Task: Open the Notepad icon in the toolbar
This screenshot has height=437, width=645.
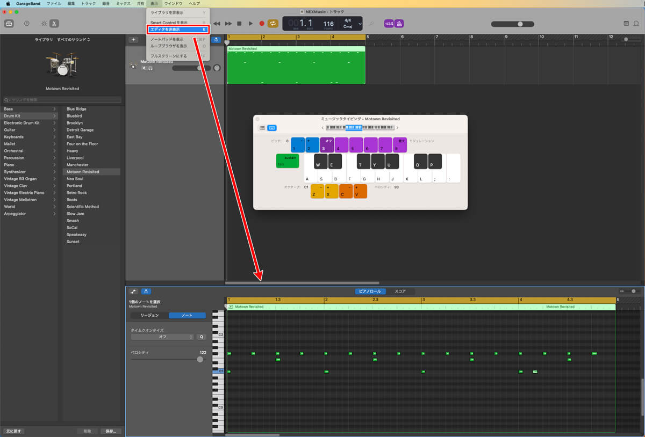Action: click(626, 24)
